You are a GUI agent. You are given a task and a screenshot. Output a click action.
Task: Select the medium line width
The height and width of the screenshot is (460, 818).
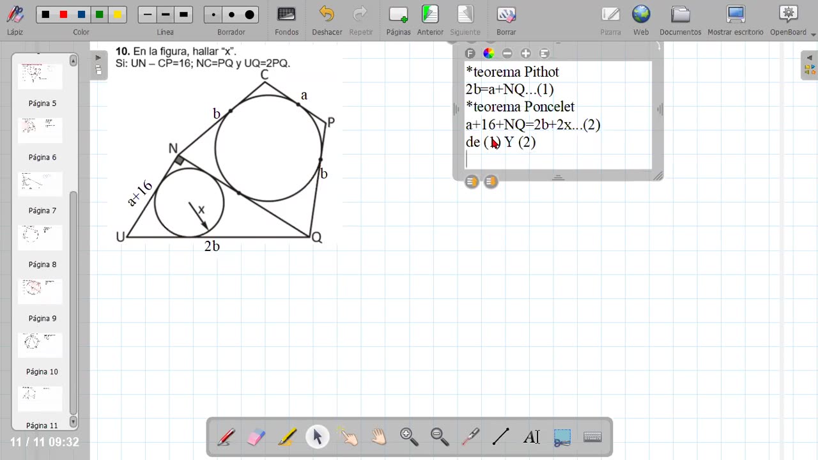[x=166, y=15]
